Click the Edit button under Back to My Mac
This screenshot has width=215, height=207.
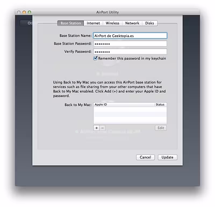click(161, 128)
